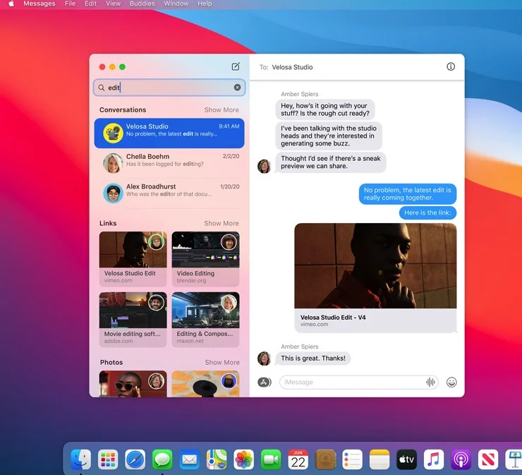Screen dimensions: 522x475
Task: Click the compose new message icon
Action: pos(236,66)
